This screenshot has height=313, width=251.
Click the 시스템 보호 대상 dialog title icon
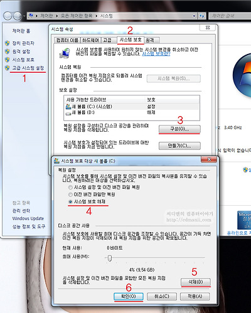(x=56, y=161)
